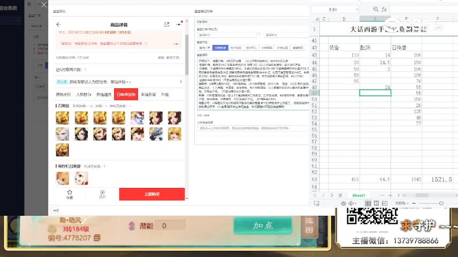Go to next sheet navigation arrow

tap(332, 195)
